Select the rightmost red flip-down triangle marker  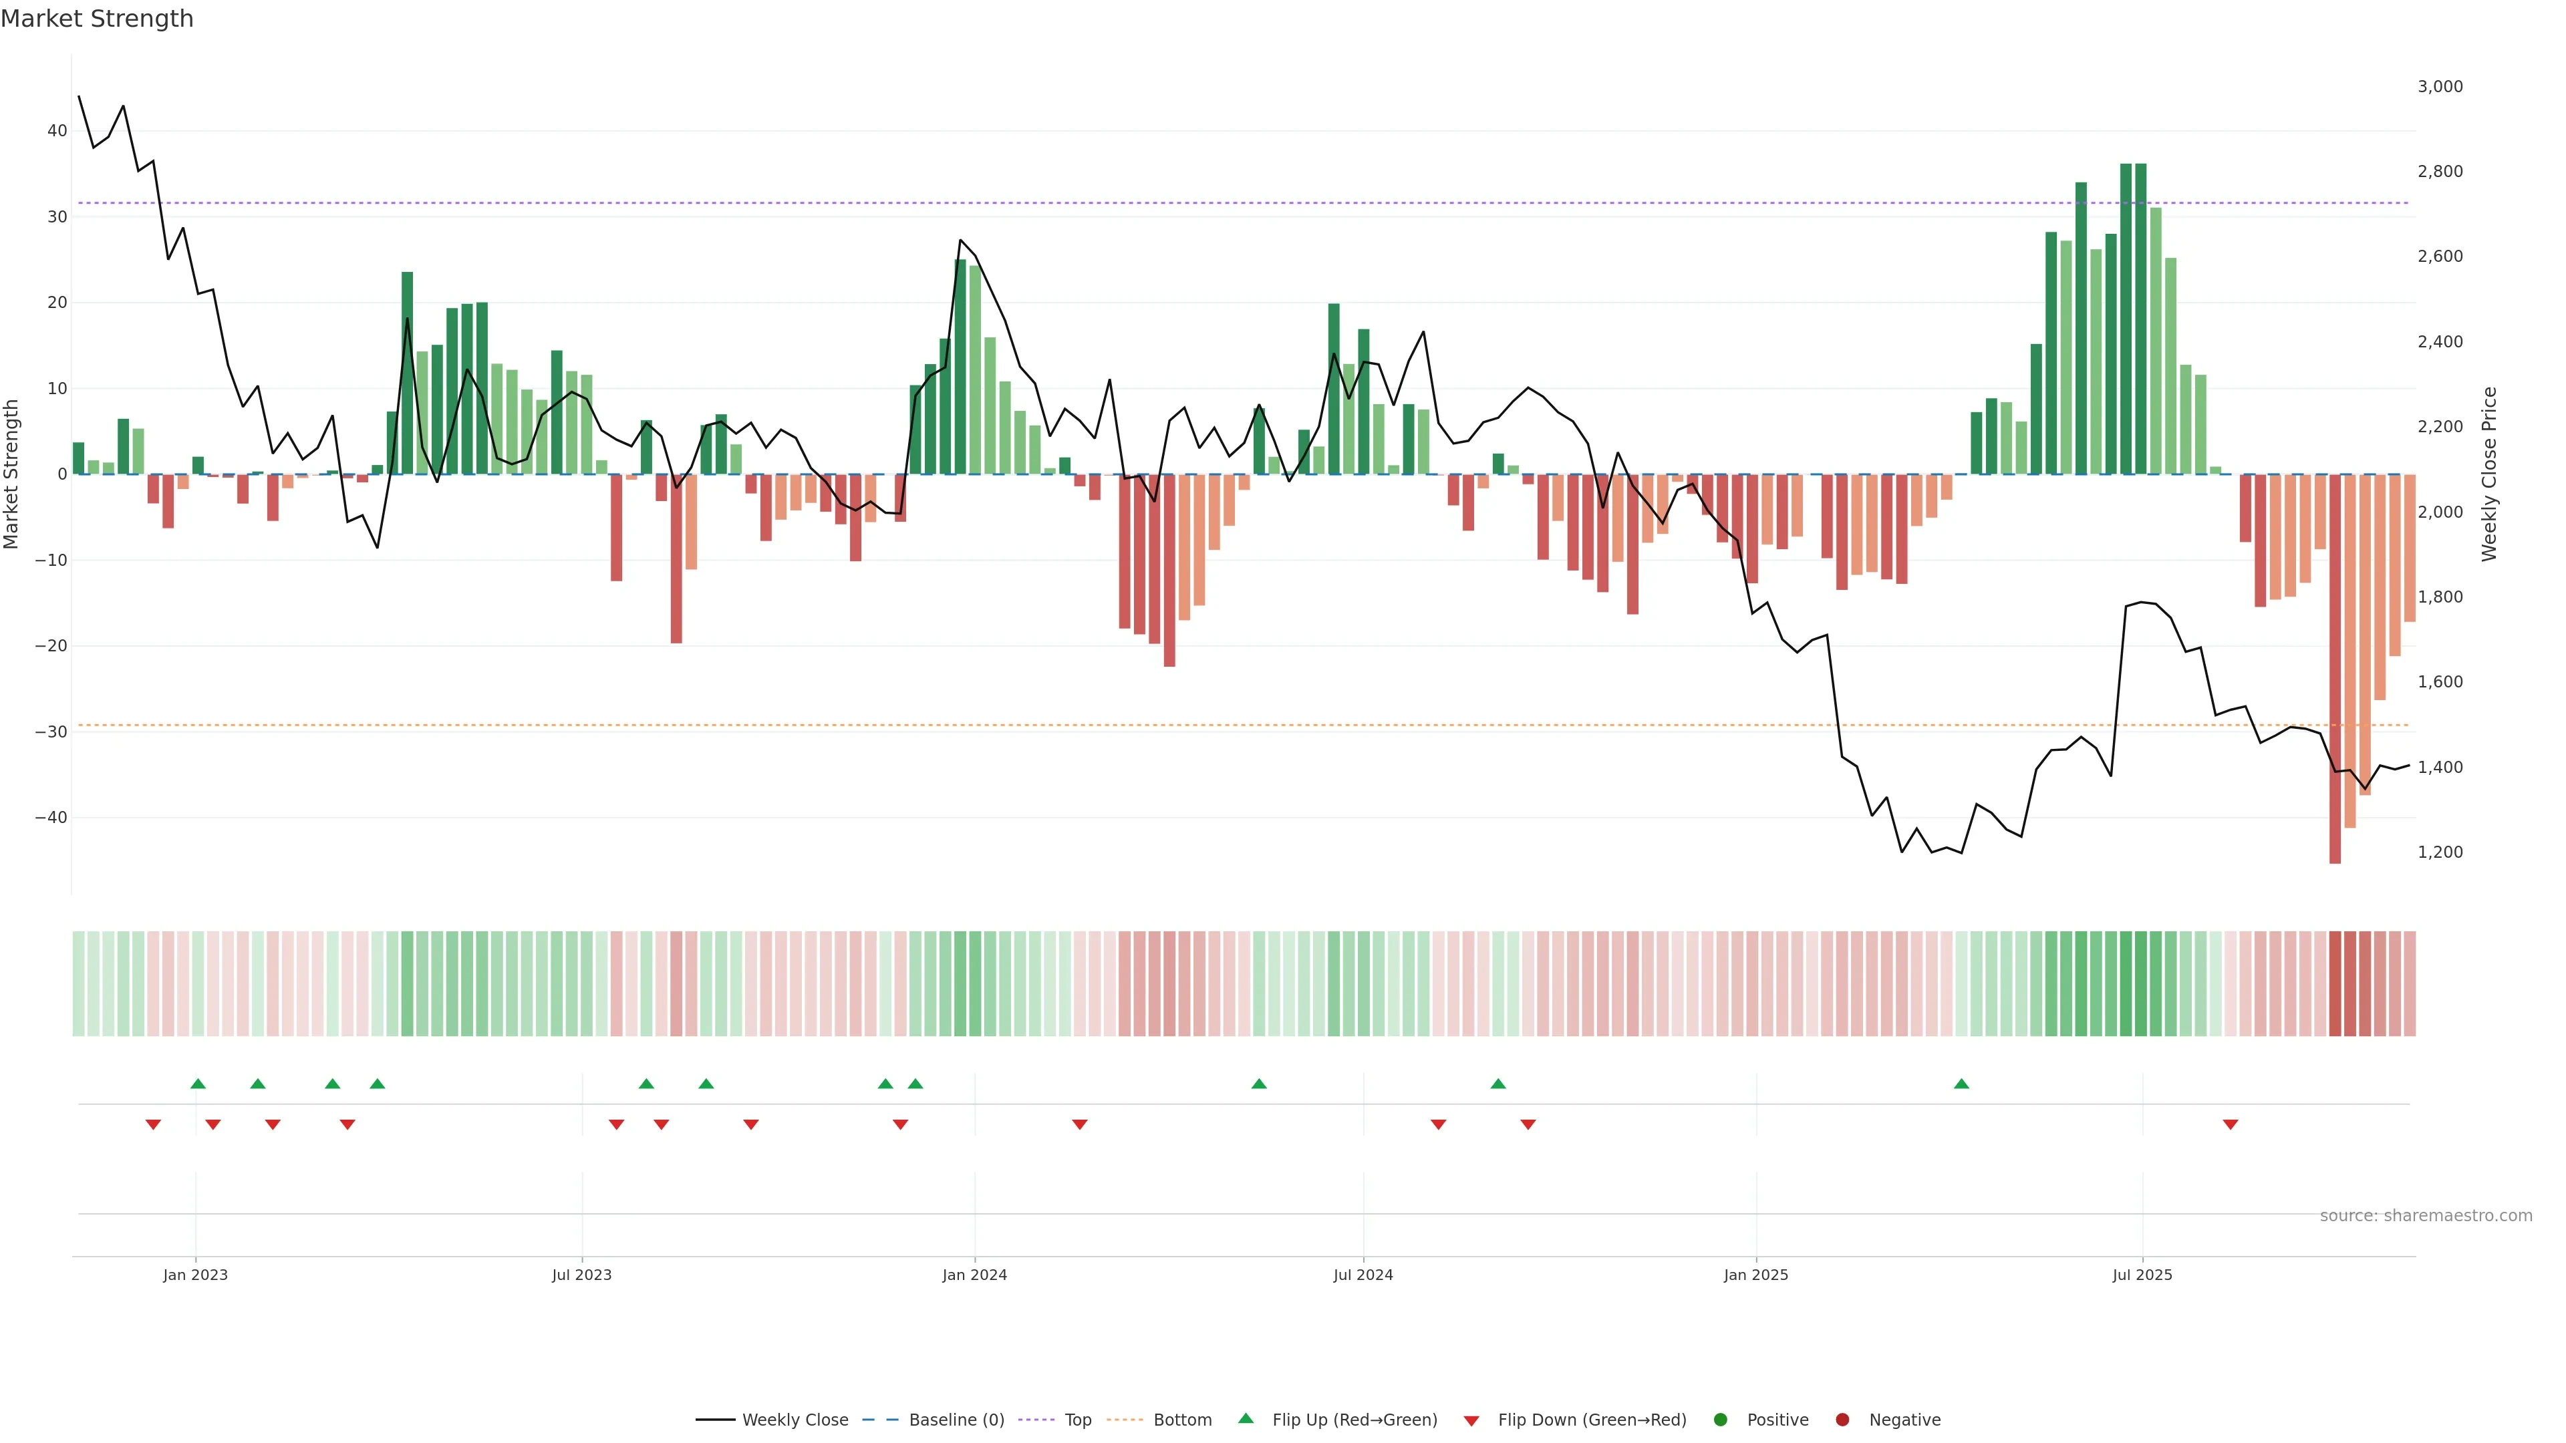[x=2231, y=1124]
